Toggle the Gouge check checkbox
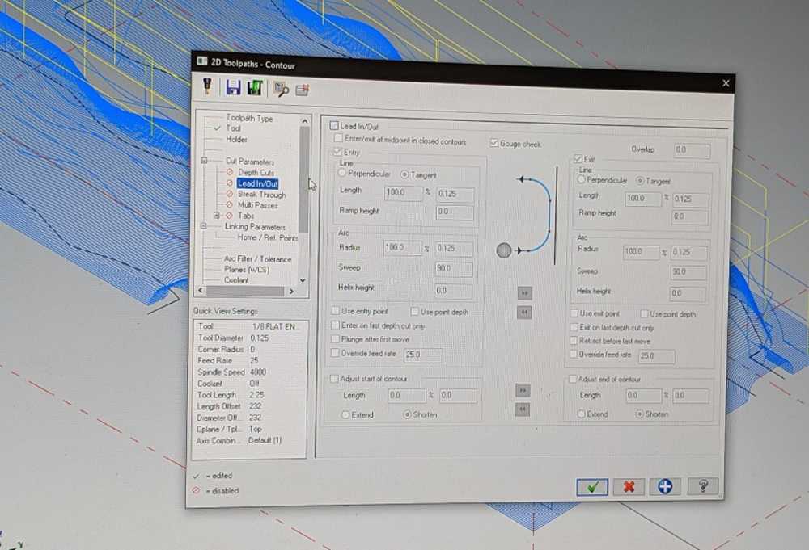 coord(493,143)
